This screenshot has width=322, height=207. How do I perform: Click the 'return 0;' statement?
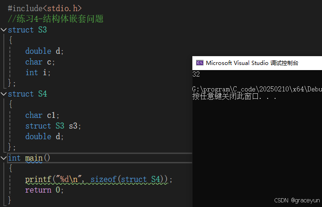pyautogui.click(x=44, y=190)
